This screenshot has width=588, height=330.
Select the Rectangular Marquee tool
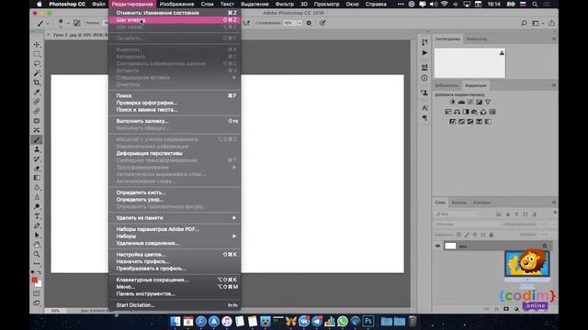tap(37, 54)
